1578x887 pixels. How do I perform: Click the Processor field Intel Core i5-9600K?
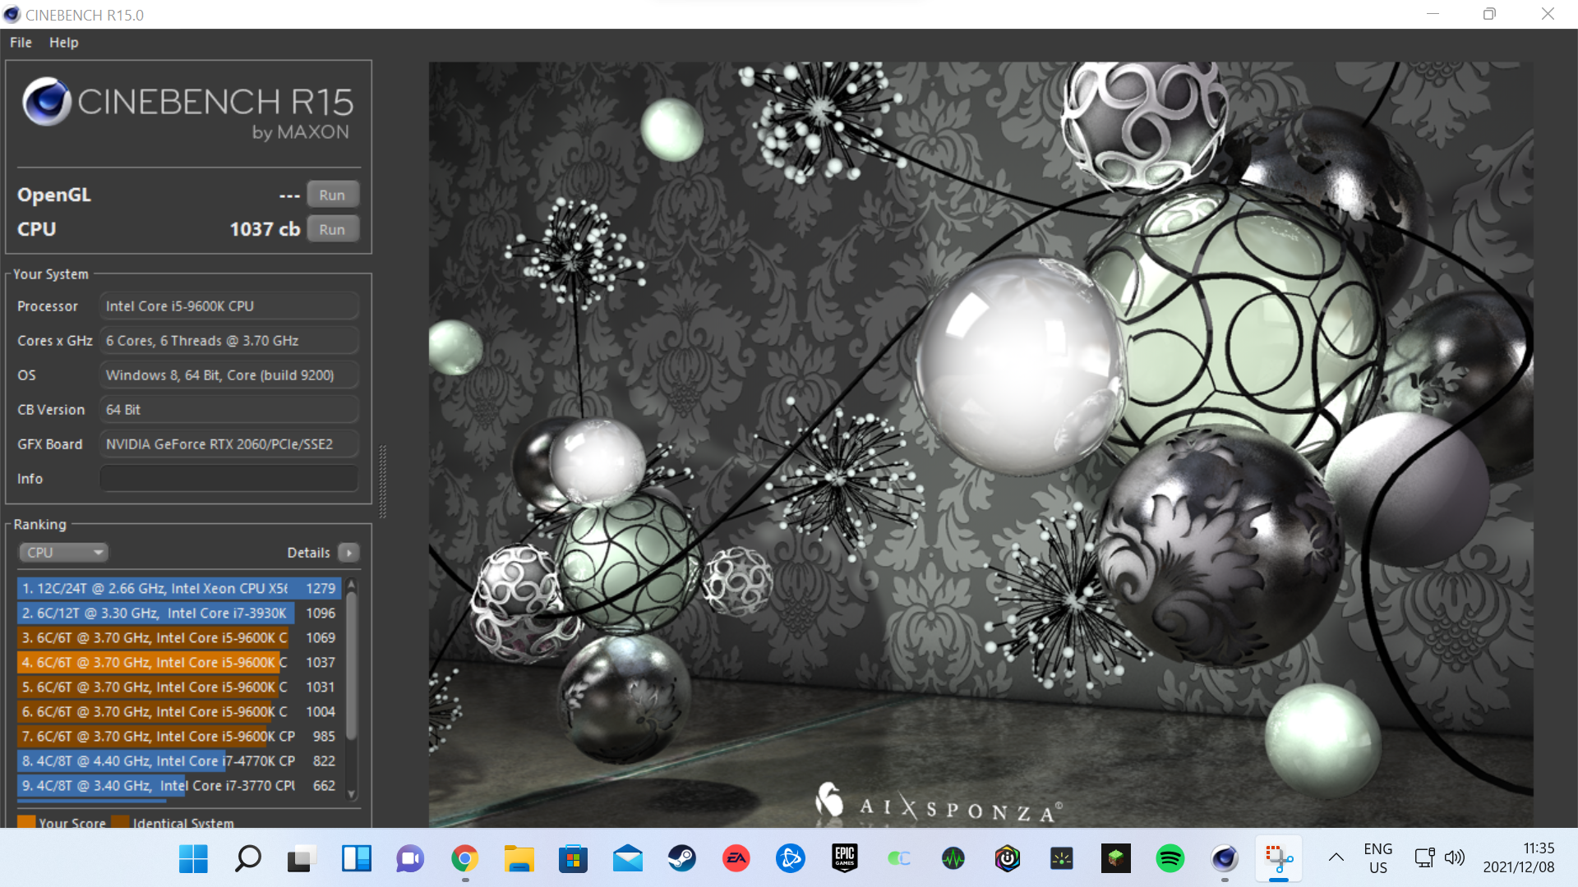(229, 306)
